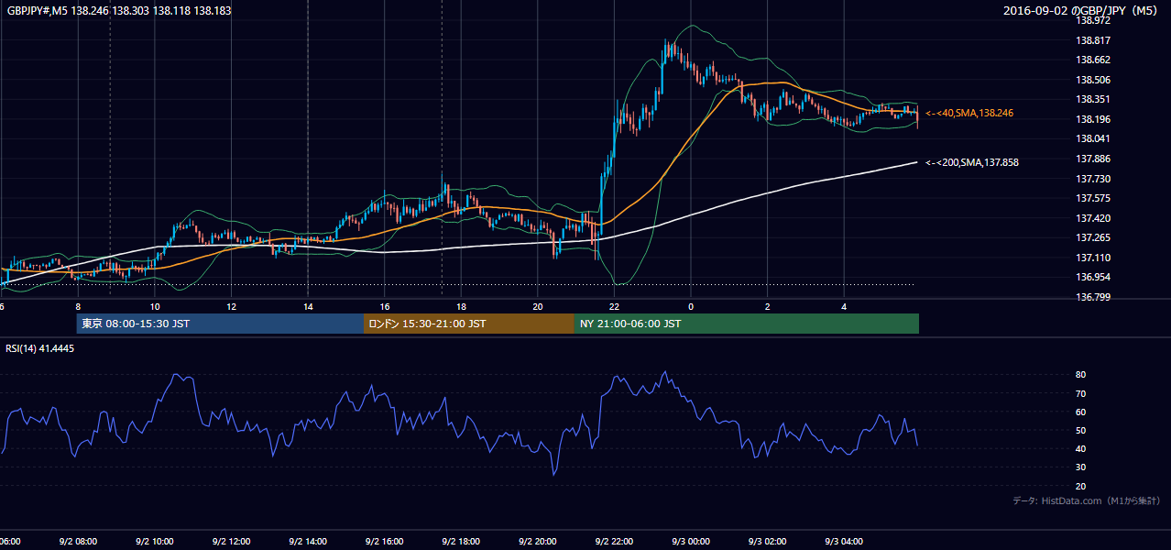Click the 9/2 20:00 bottom time label

click(537, 542)
